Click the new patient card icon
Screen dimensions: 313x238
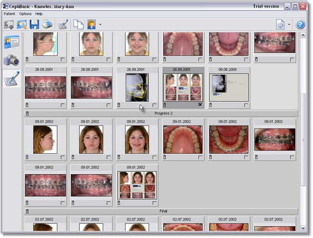(8, 25)
